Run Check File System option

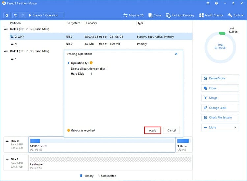tap(220, 118)
